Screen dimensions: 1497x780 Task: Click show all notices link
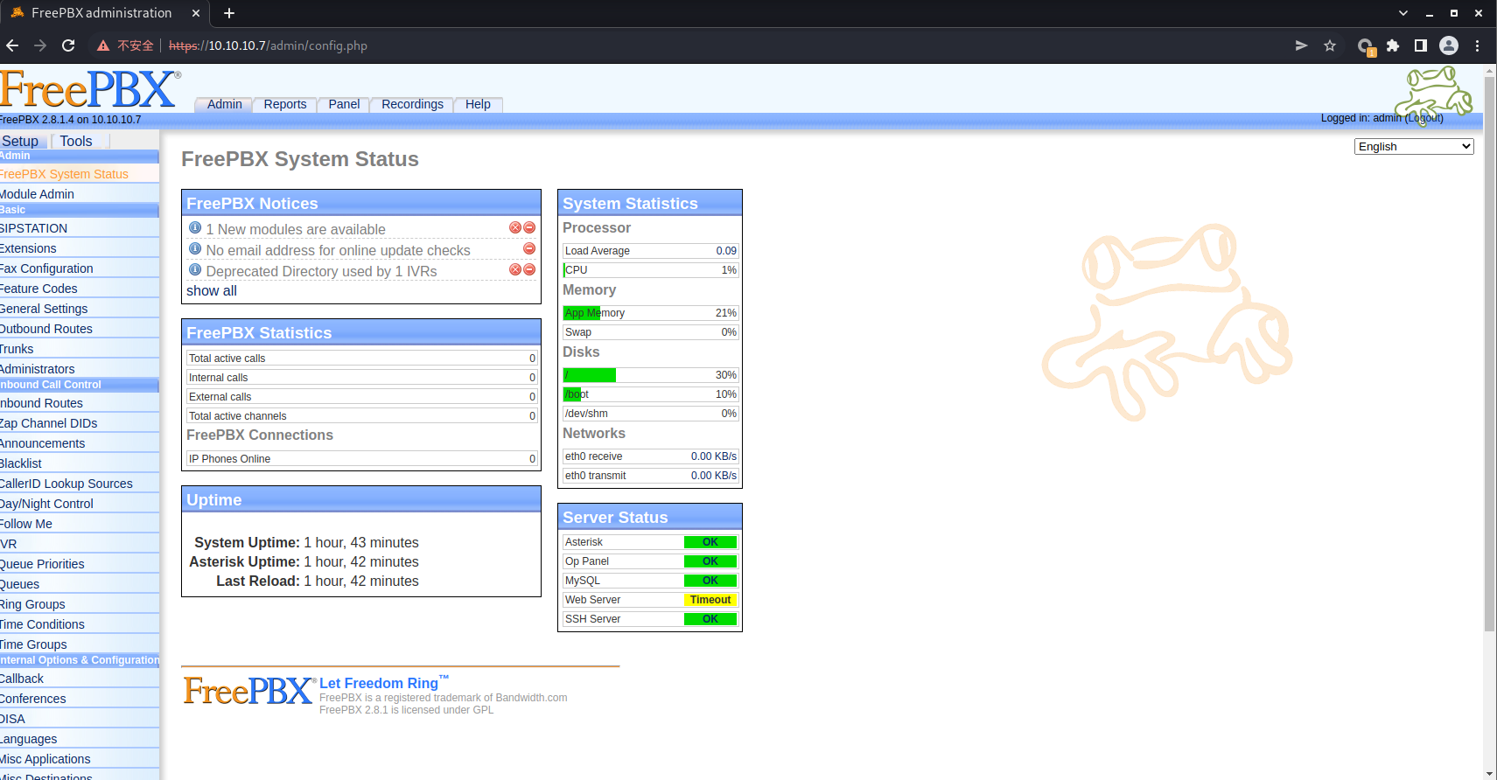tap(212, 291)
